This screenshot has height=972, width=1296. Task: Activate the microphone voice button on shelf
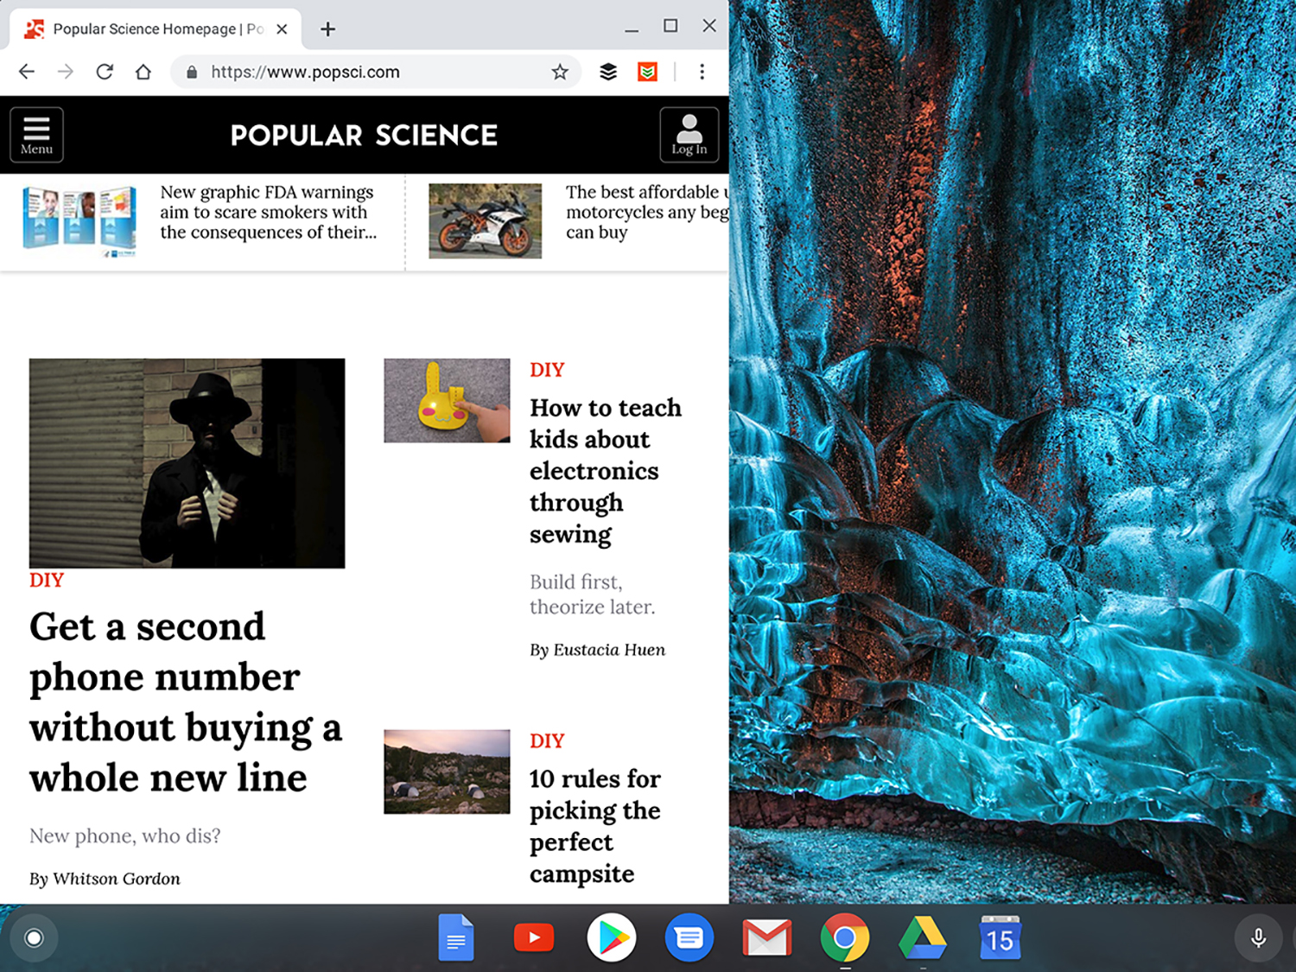tap(1259, 937)
